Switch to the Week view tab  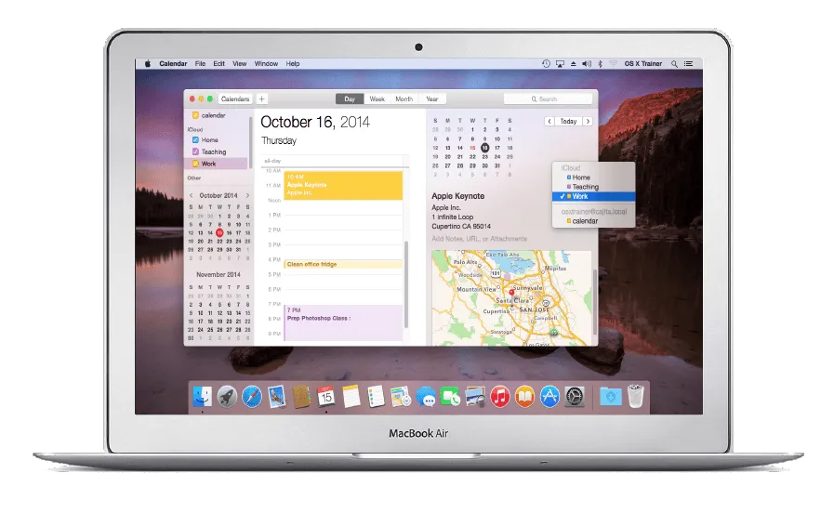coord(377,99)
